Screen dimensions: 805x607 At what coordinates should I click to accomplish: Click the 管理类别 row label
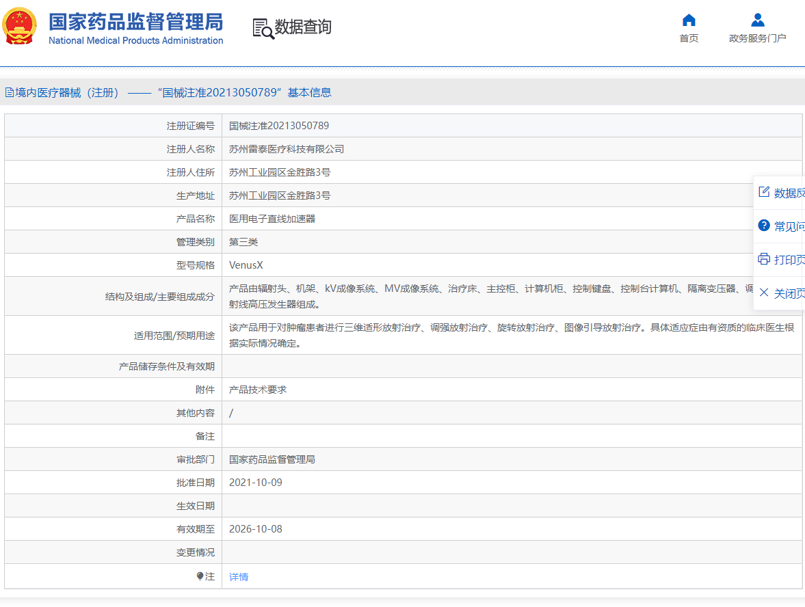(196, 242)
